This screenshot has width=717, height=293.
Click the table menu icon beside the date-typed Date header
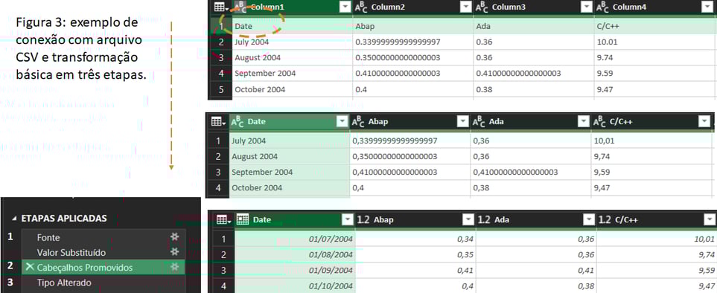click(x=223, y=220)
